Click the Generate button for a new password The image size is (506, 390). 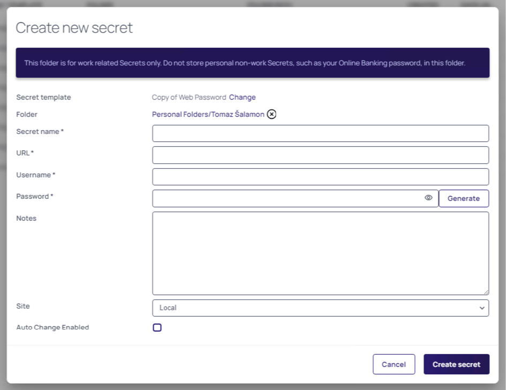pos(464,198)
